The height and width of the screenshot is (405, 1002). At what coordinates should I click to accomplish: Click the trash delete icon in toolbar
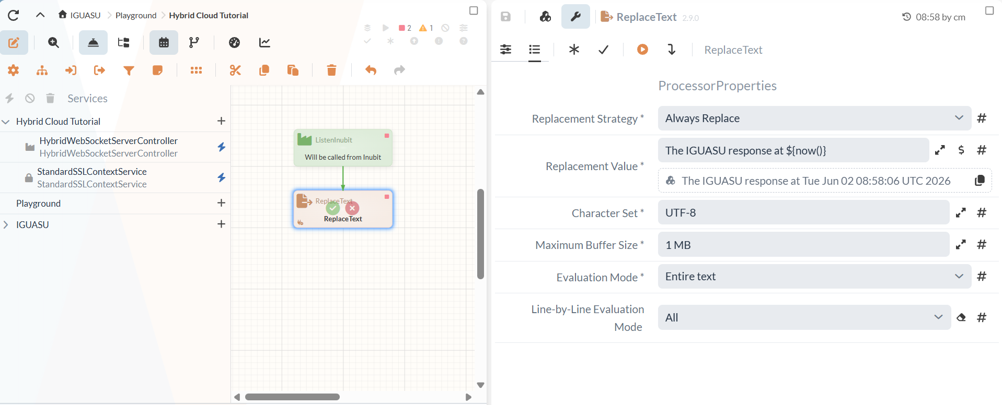click(x=331, y=70)
